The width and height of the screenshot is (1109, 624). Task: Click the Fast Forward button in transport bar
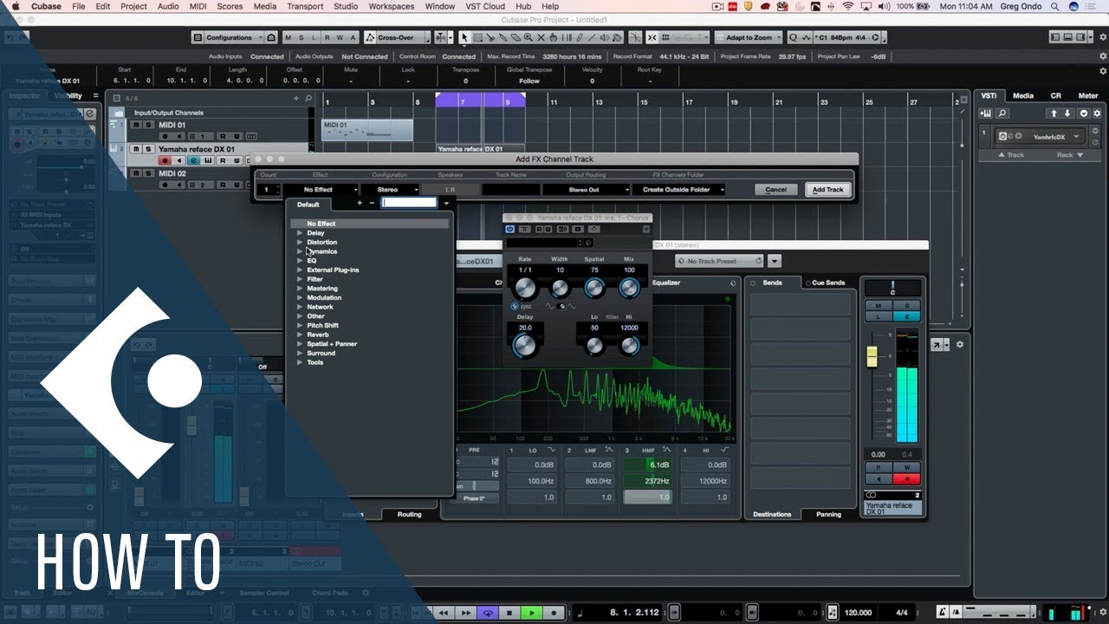click(468, 613)
